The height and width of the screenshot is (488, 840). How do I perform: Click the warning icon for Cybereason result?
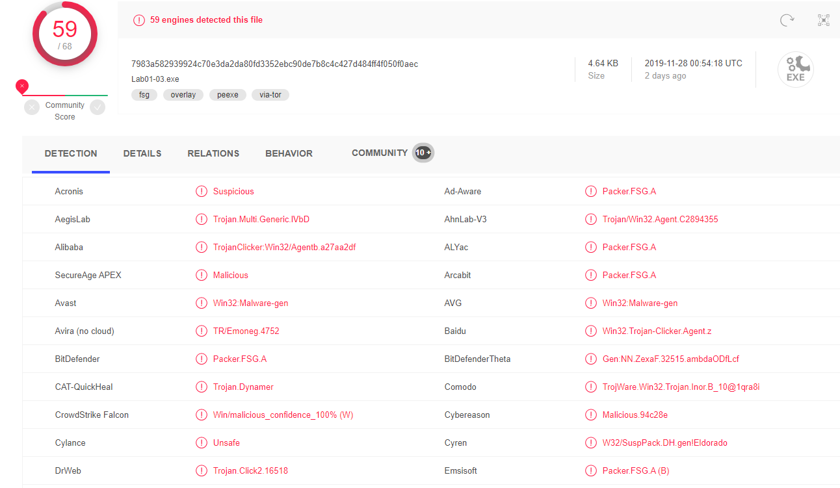tap(590, 415)
